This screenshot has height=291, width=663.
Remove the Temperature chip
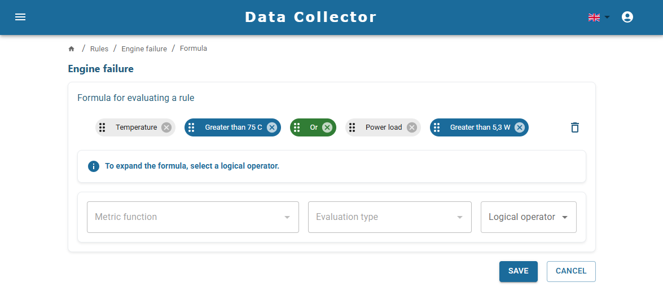tap(166, 127)
